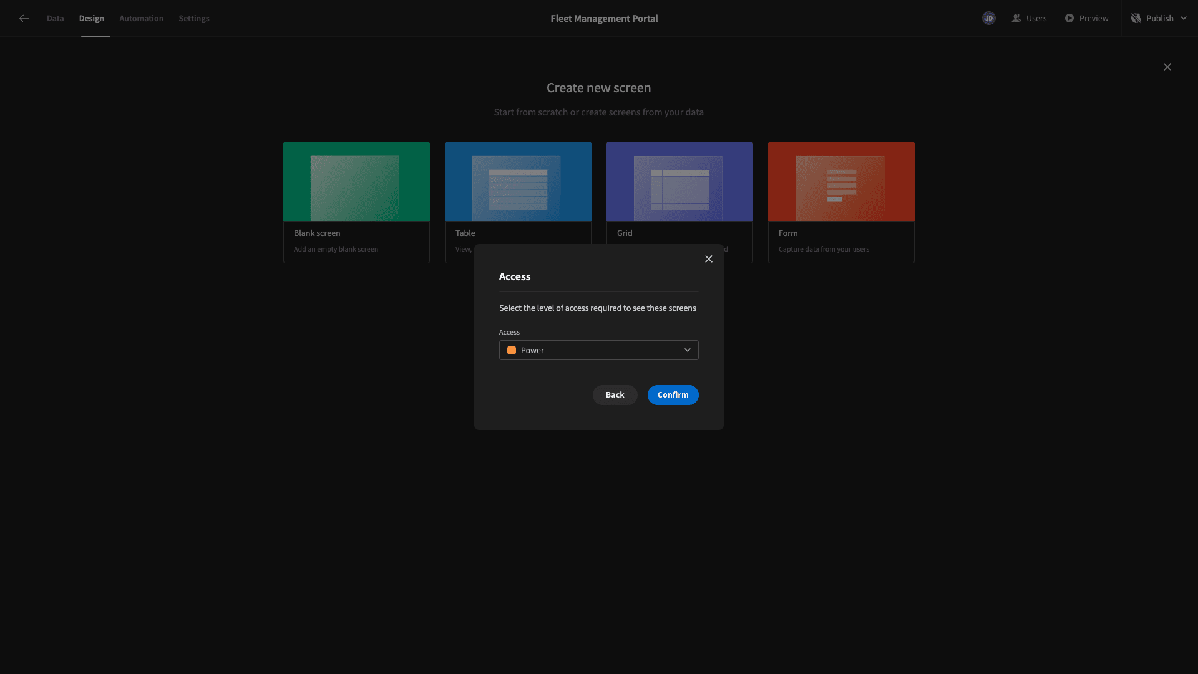
Task: Open the Data tab
Action: click(55, 19)
